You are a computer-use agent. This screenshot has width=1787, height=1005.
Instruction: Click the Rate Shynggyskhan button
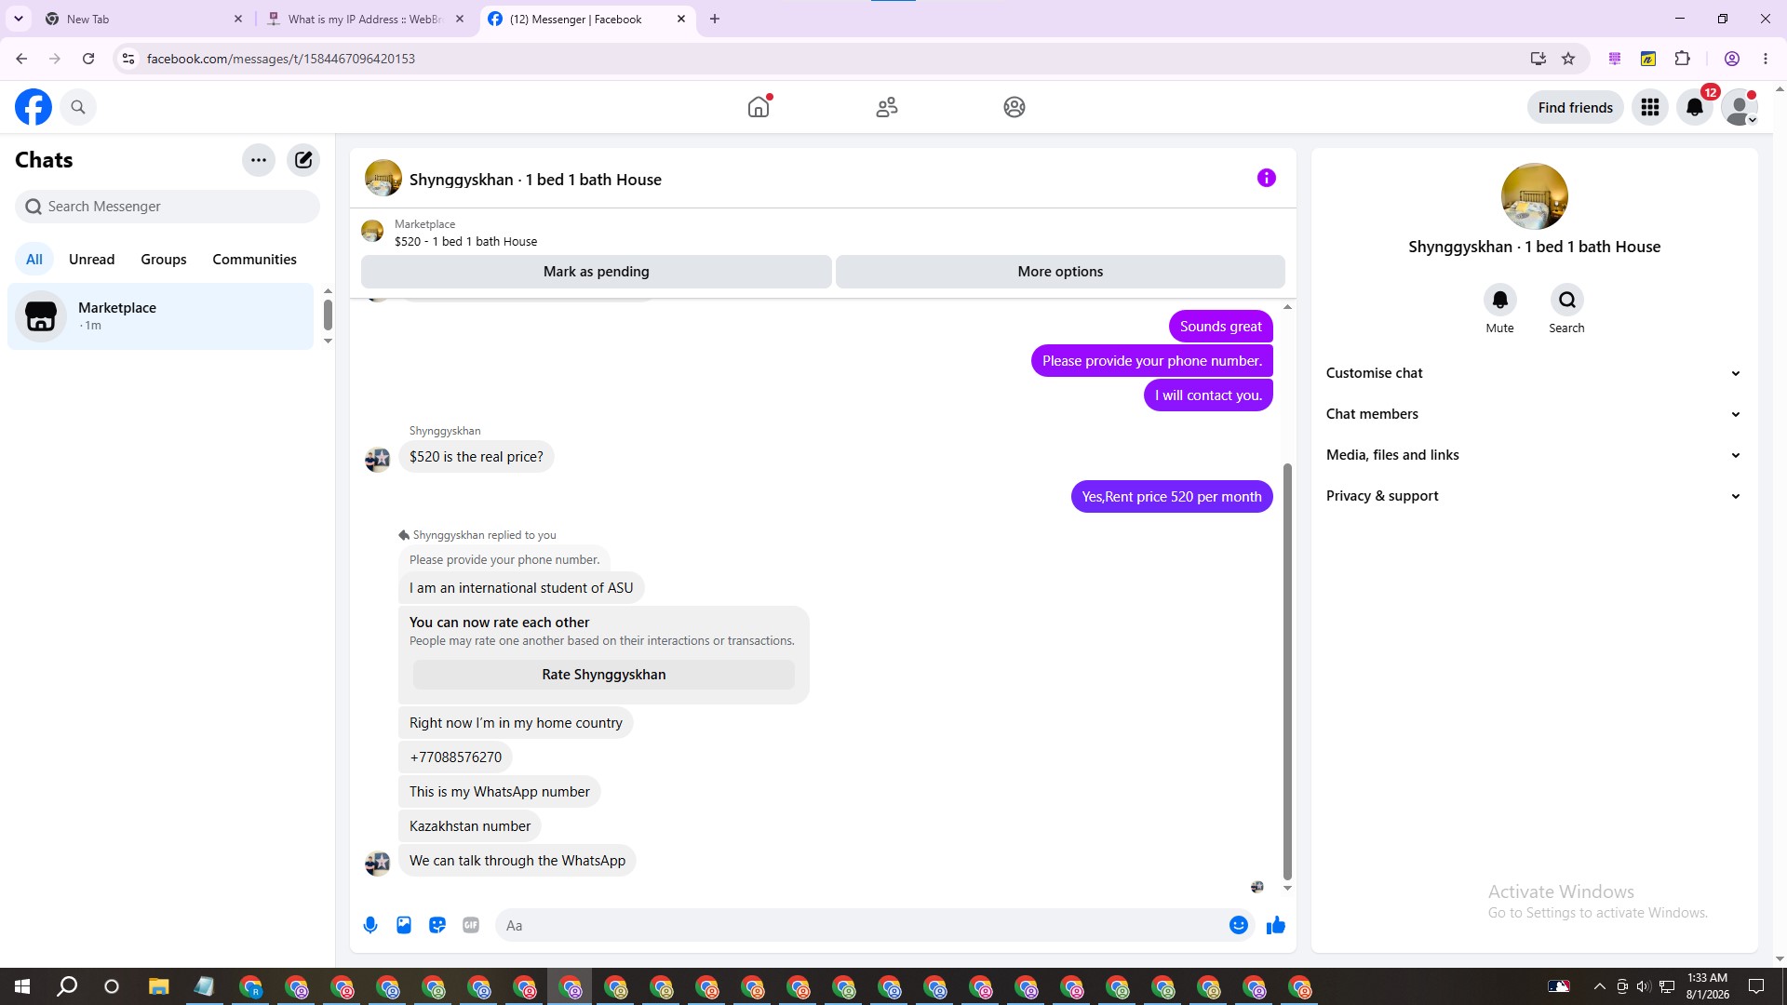604,675
